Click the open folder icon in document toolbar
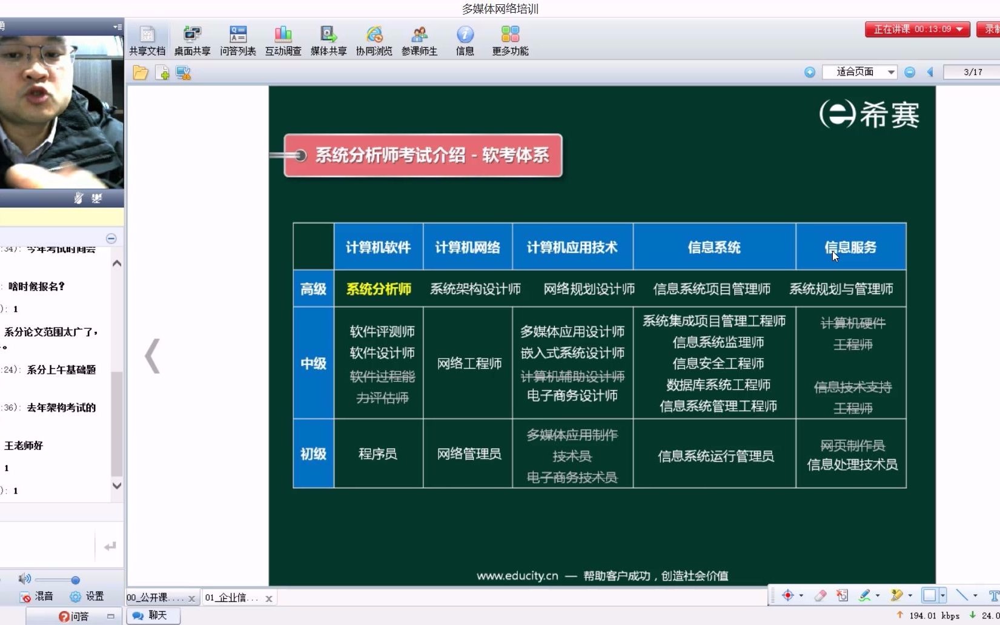The image size is (1000, 625). pyautogui.click(x=141, y=73)
